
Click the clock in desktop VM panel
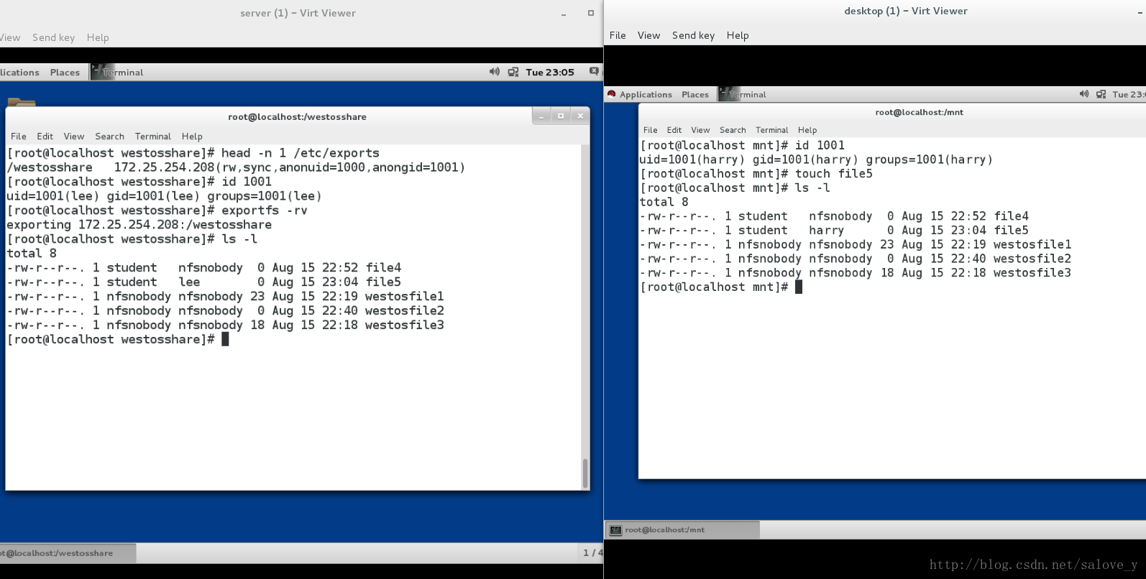click(x=1129, y=94)
